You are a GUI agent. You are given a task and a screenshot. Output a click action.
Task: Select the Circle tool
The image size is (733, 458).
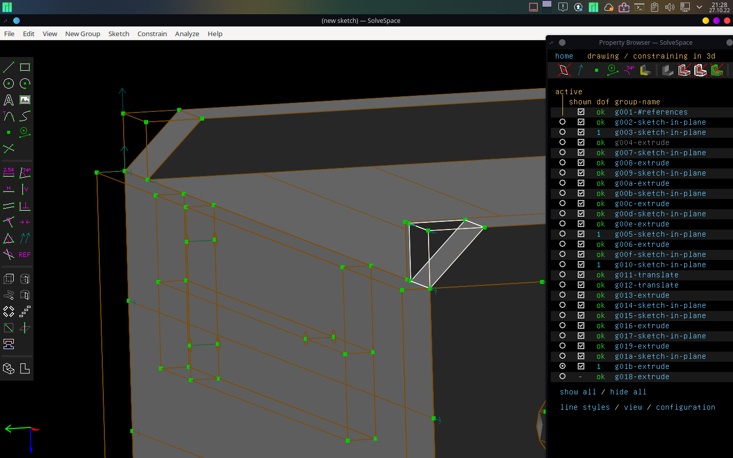(x=8, y=83)
